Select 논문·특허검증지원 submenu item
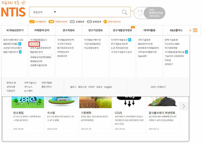This screenshot has width=202, height=144. click(120, 48)
